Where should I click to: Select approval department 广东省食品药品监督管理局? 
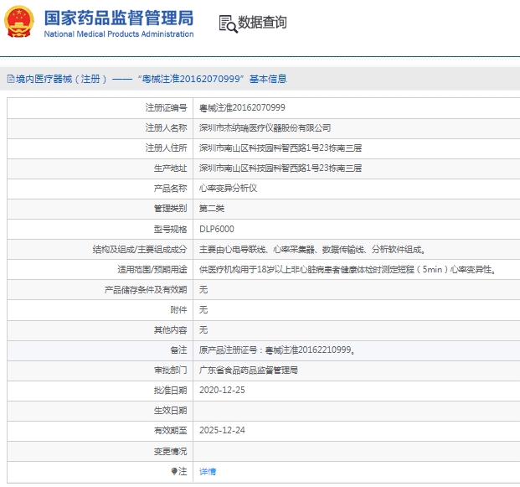pos(249,370)
